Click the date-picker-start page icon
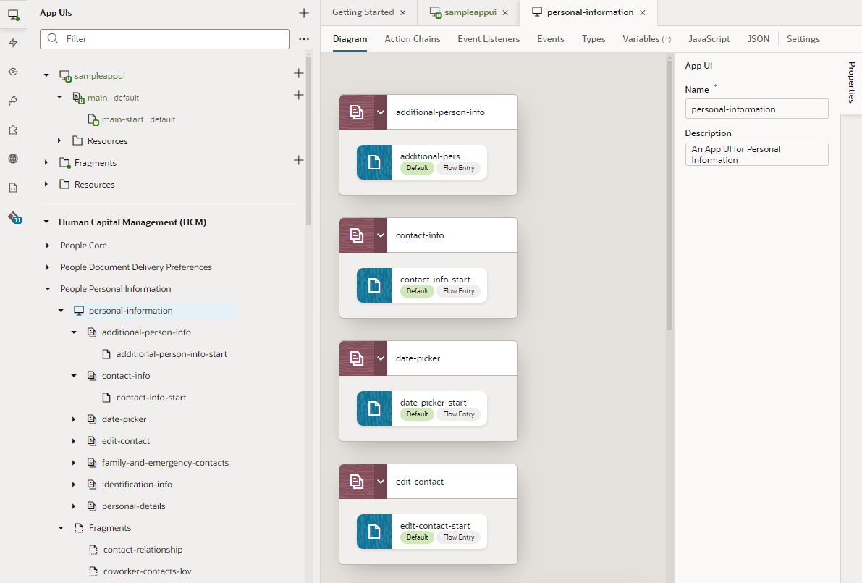The image size is (862, 583). point(374,408)
